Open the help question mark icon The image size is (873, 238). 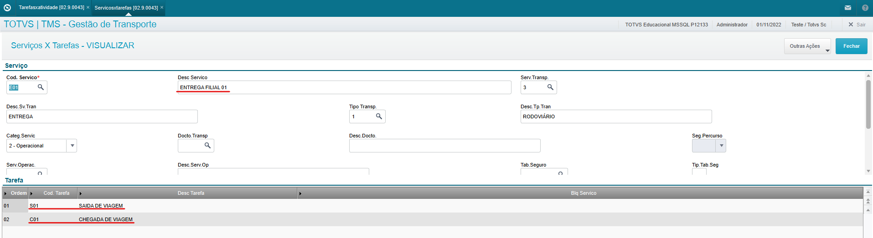[865, 8]
